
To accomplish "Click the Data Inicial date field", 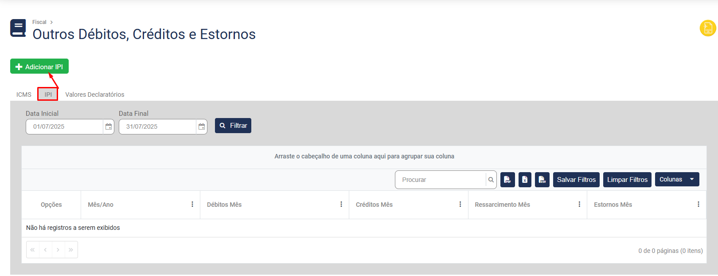I will click(x=65, y=126).
